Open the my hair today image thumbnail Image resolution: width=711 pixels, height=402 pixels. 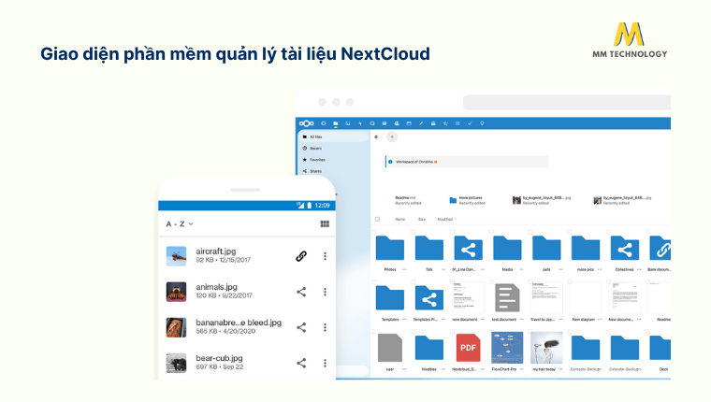point(546,348)
